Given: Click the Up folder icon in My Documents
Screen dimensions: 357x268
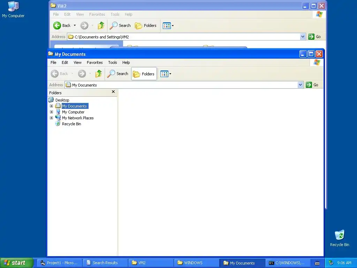Looking at the screenshot, I should (99, 74).
